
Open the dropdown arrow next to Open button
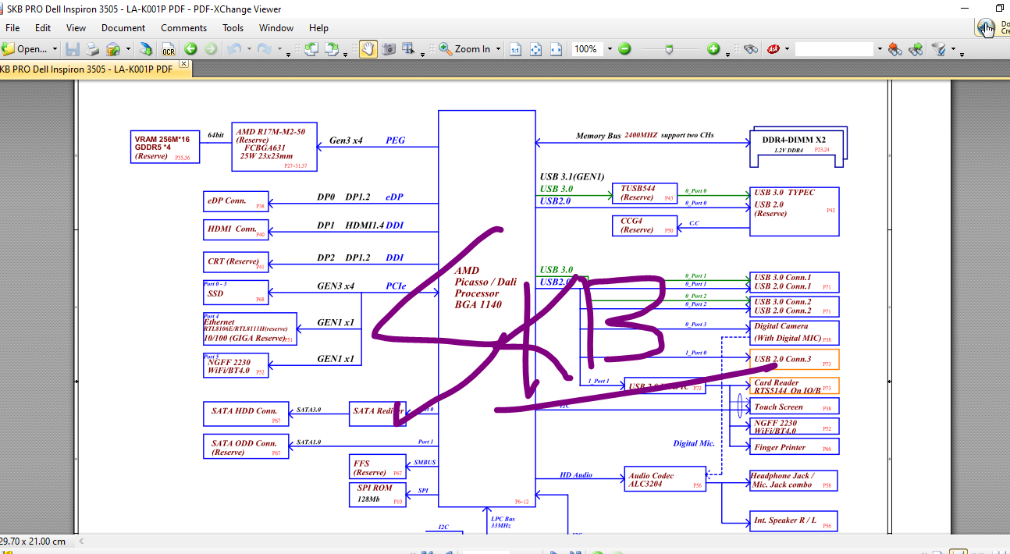point(55,49)
